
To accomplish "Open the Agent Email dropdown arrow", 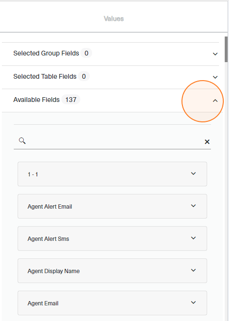I will coord(193,303).
